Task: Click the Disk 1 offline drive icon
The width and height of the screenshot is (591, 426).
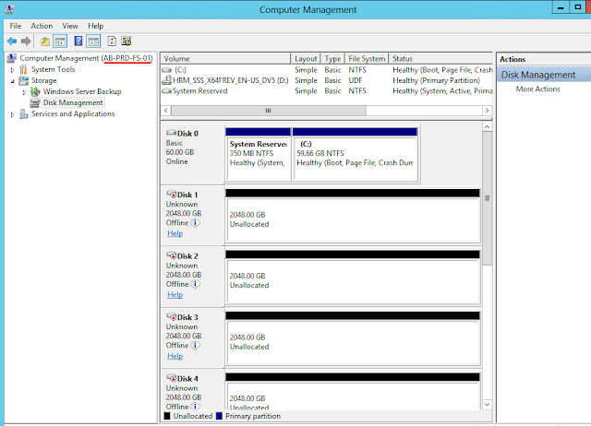Action: coord(172,195)
